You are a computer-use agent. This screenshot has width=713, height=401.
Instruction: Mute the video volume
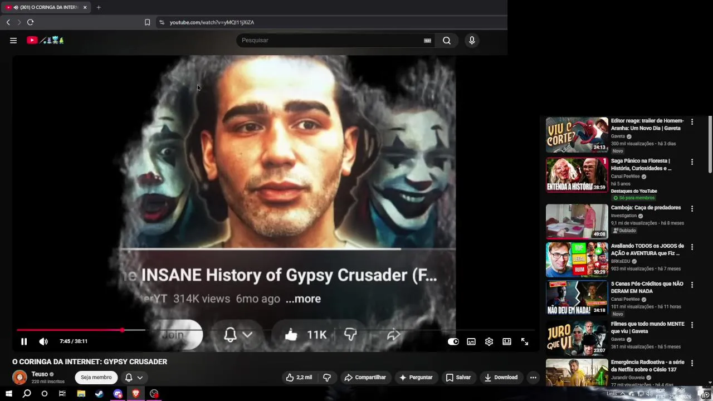pos(43,341)
